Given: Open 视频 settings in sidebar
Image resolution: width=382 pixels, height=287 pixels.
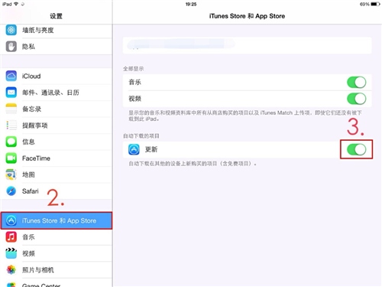Looking at the screenshot, I should pos(56,253).
